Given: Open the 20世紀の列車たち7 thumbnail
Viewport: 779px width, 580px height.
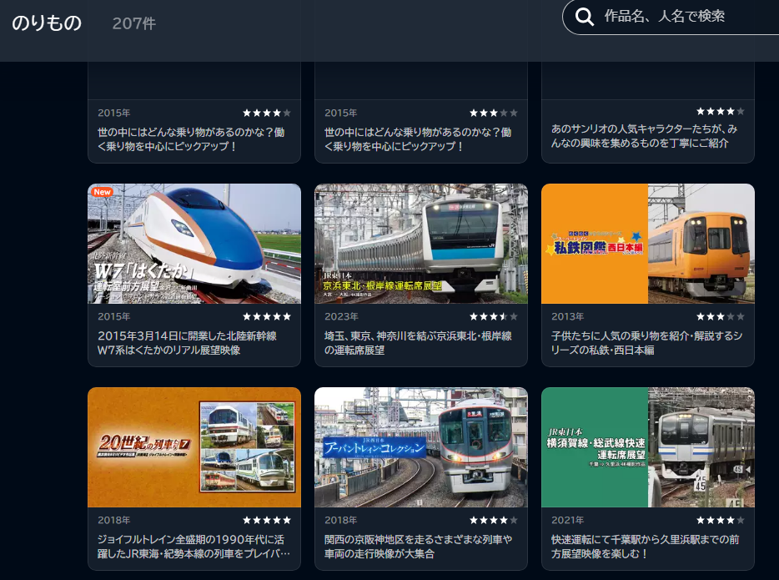Looking at the screenshot, I should point(194,447).
